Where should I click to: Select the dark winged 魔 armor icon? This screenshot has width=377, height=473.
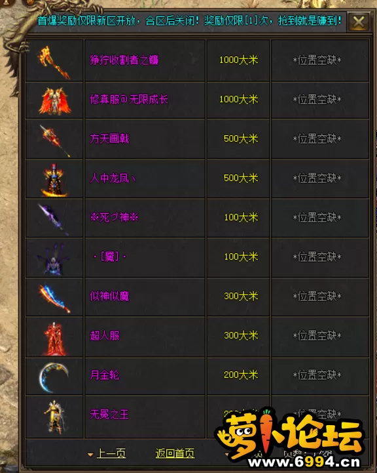click(x=54, y=259)
